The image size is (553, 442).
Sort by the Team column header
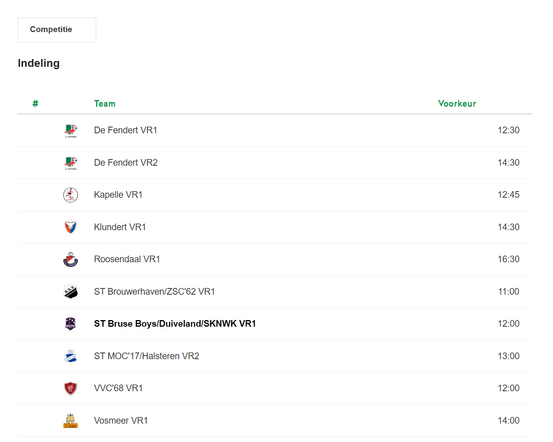pyautogui.click(x=105, y=104)
